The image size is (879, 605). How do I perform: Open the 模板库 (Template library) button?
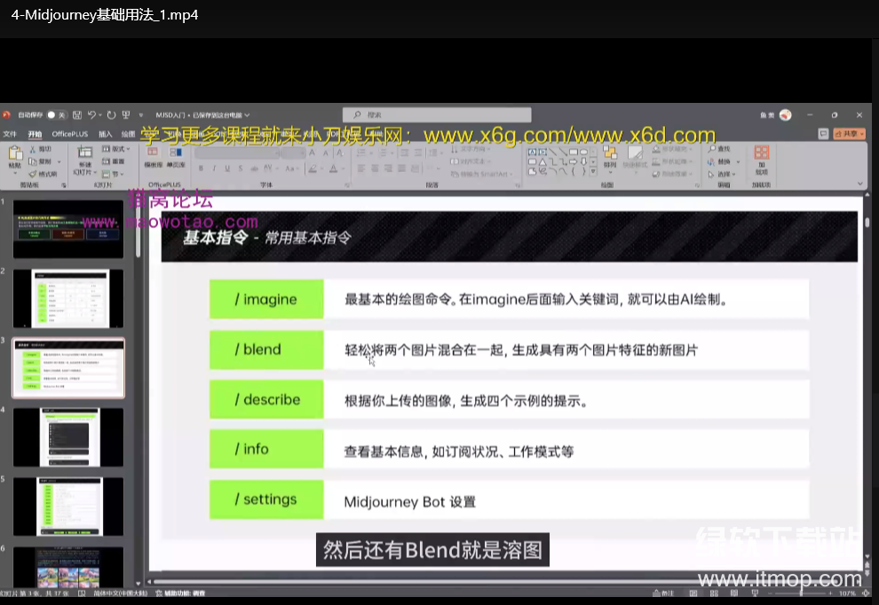point(153,157)
